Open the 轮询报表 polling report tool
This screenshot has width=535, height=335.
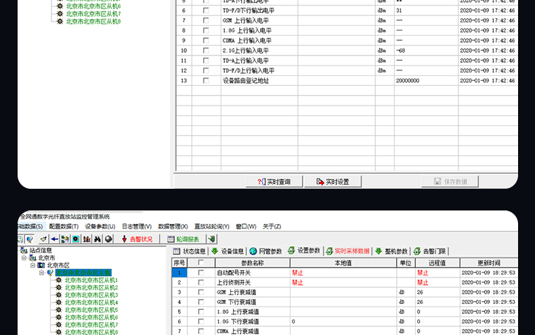pyautogui.click(x=183, y=239)
